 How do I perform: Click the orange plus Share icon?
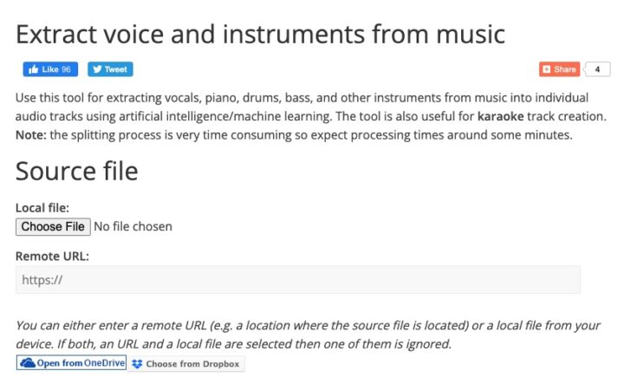[x=547, y=69]
